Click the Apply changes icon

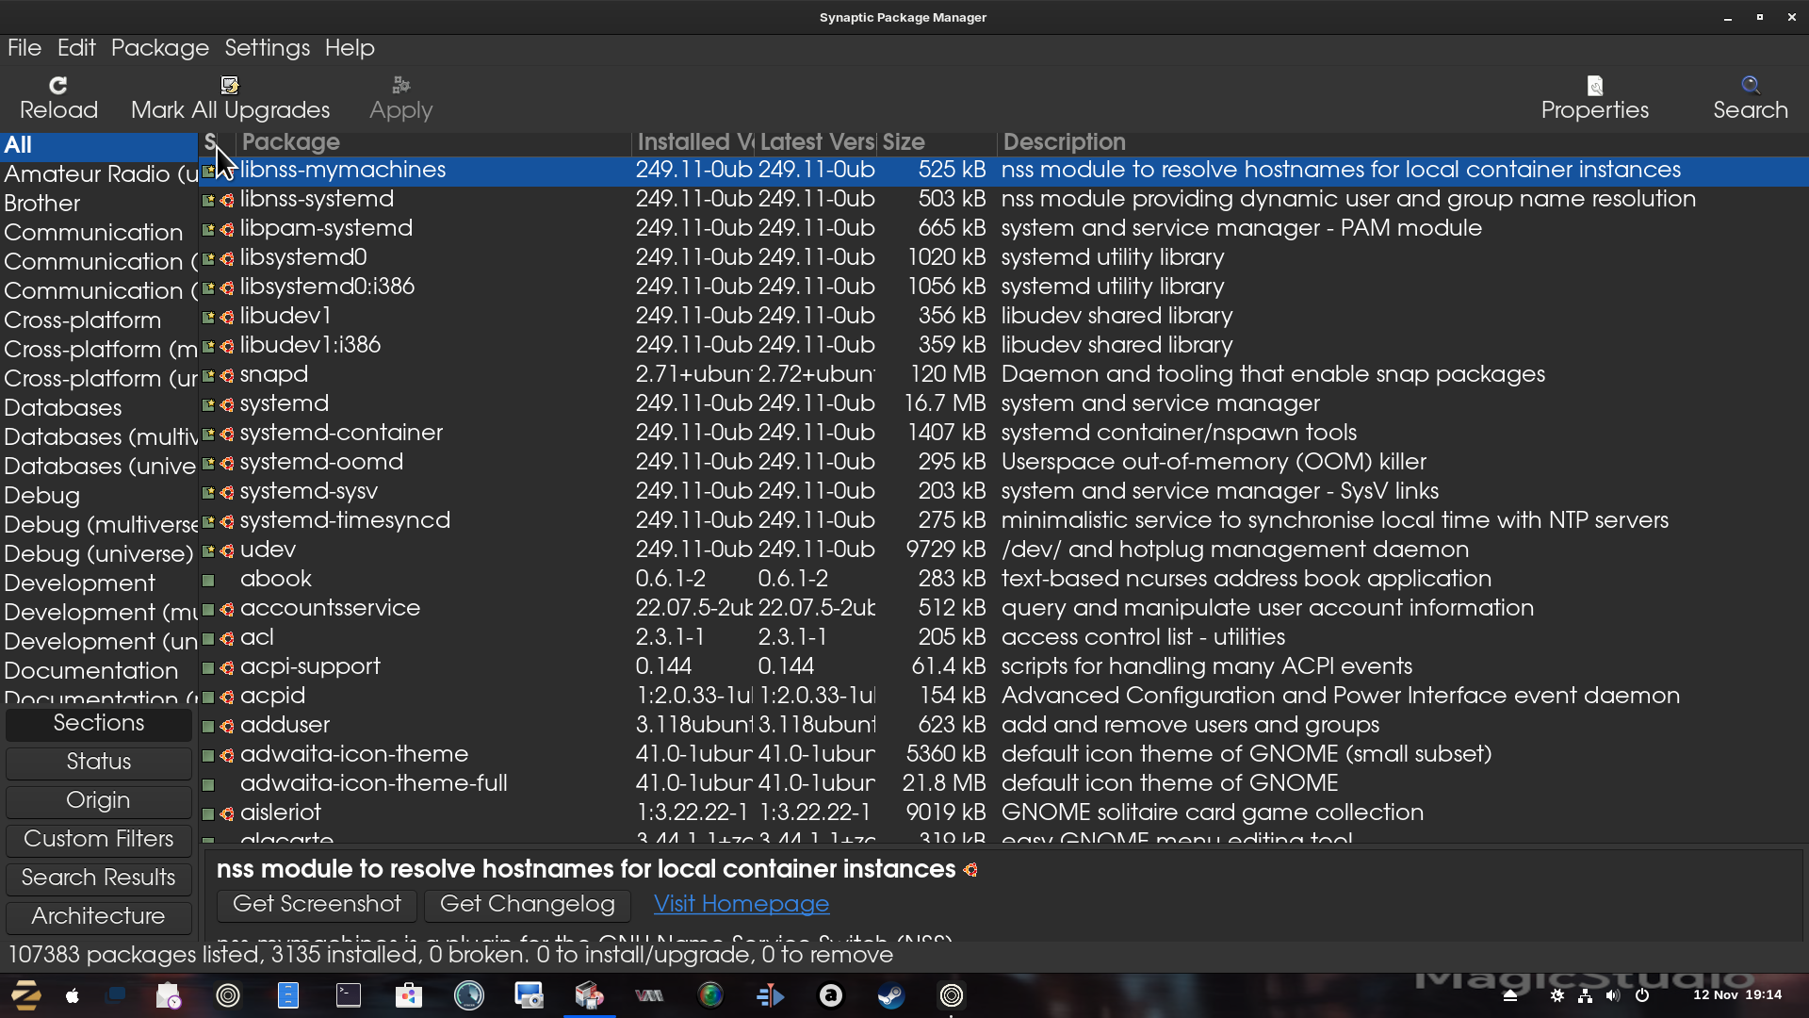point(400,86)
